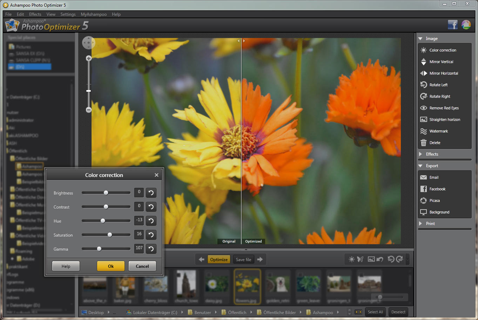This screenshot has width=478, height=320.
Task: Open the Effects menu in the menu bar
Action: pos(35,14)
